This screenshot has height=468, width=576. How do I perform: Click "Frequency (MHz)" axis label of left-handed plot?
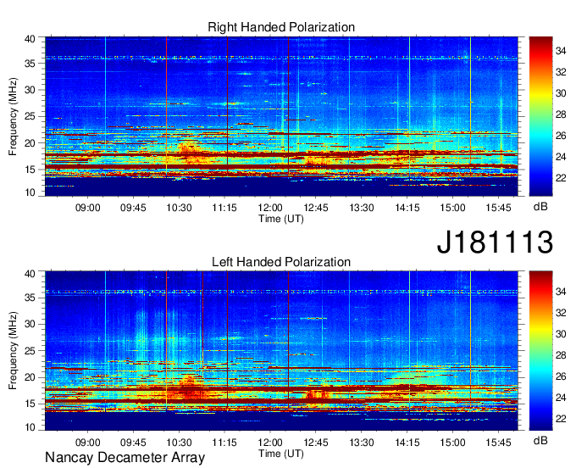13,351
